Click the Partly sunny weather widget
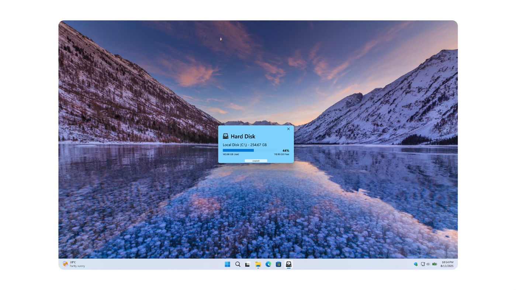516x290 pixels. (73, 264)
